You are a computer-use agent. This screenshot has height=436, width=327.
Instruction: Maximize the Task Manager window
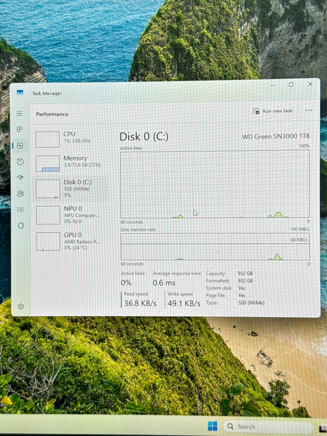pos(291,85)
